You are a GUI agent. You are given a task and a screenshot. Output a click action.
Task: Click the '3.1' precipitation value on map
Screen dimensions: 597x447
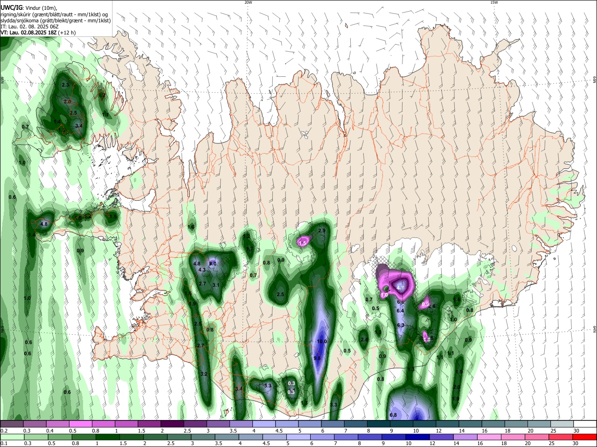click(216, 285)
